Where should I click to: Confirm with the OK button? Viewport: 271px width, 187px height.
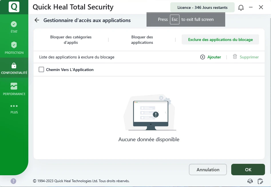click(248, 170)
